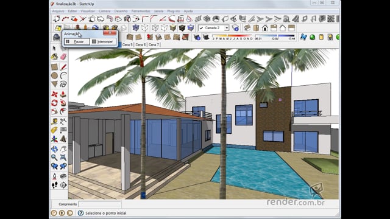The height and width of the screenshot is (219, 390).
Task: Adjust the shadow month date slider
Action: [x=232, y=37]
